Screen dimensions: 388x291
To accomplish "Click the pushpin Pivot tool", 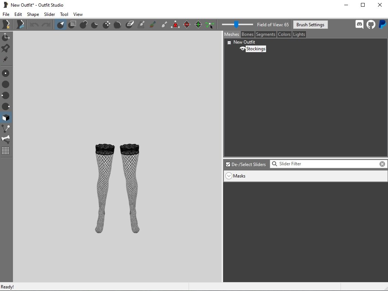I will click(x=6, y=48).
